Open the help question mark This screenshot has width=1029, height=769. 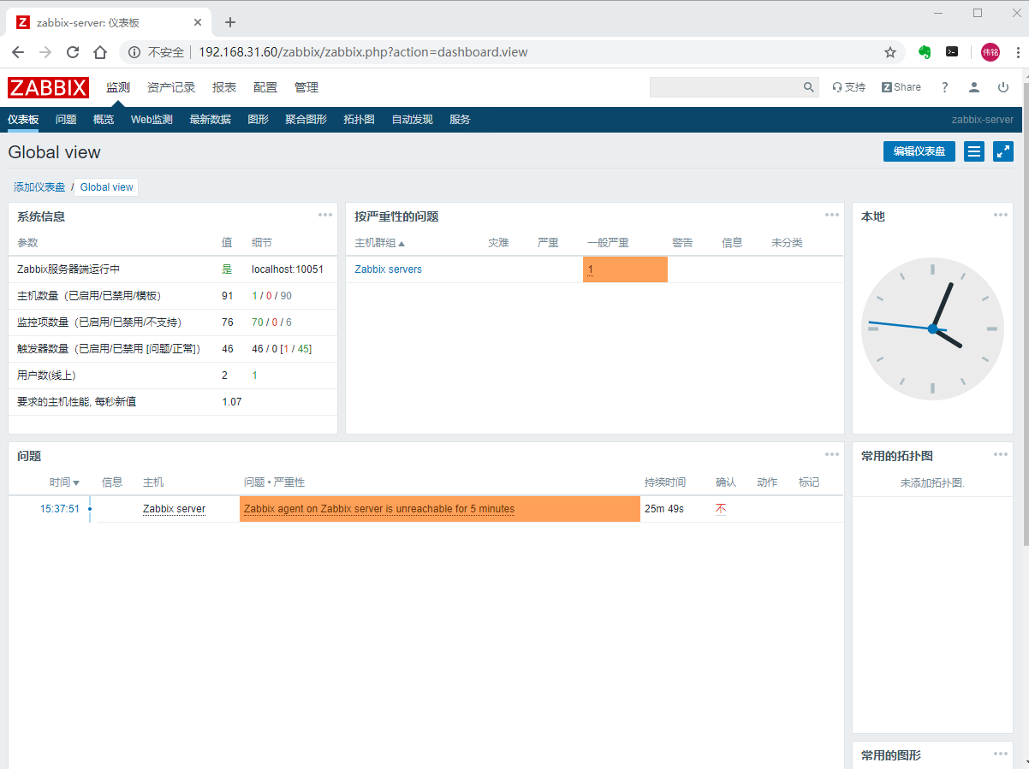tap(945, 87)
